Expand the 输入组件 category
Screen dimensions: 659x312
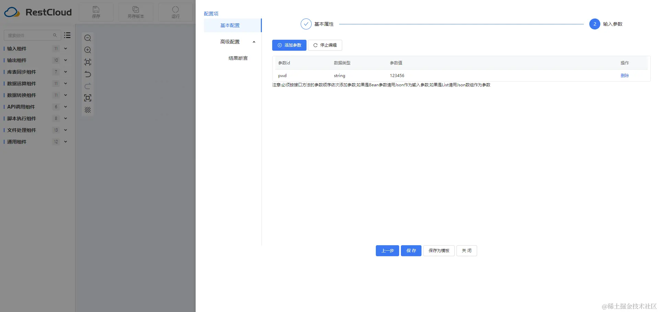[x=66, y=49]
